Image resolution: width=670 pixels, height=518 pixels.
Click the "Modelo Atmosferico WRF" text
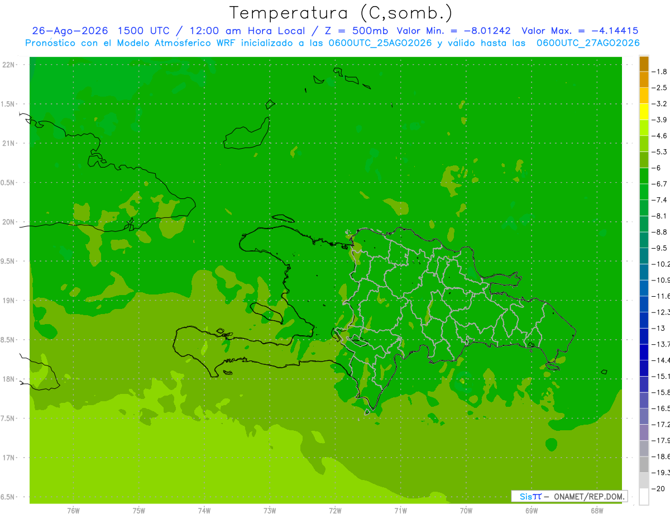pos(178,43)
